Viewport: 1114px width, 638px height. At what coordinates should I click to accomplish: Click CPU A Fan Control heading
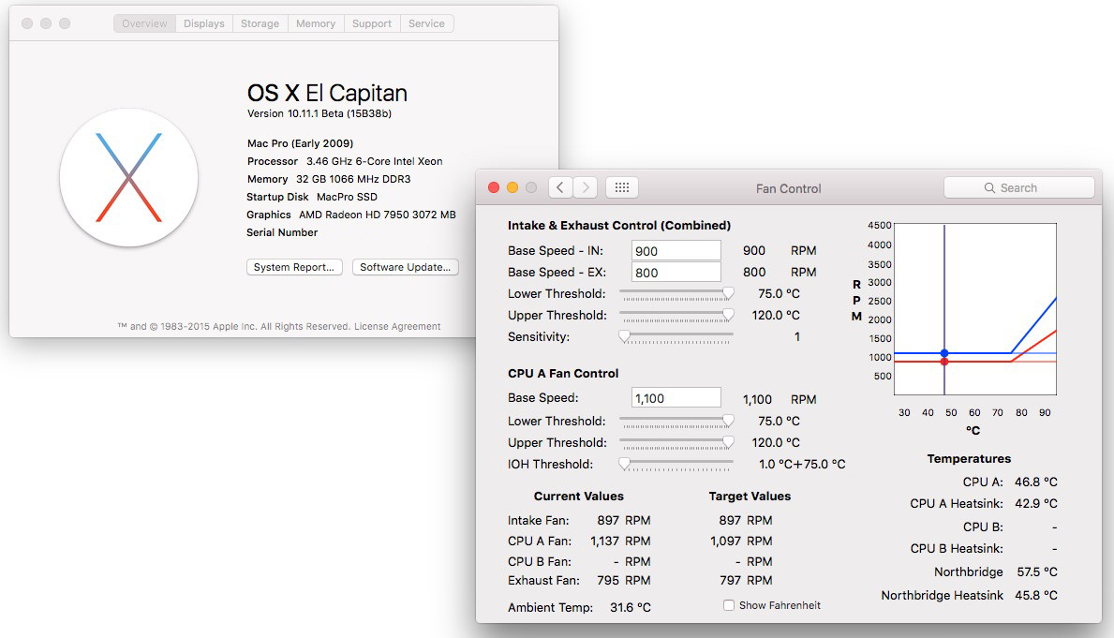[563, 373]
